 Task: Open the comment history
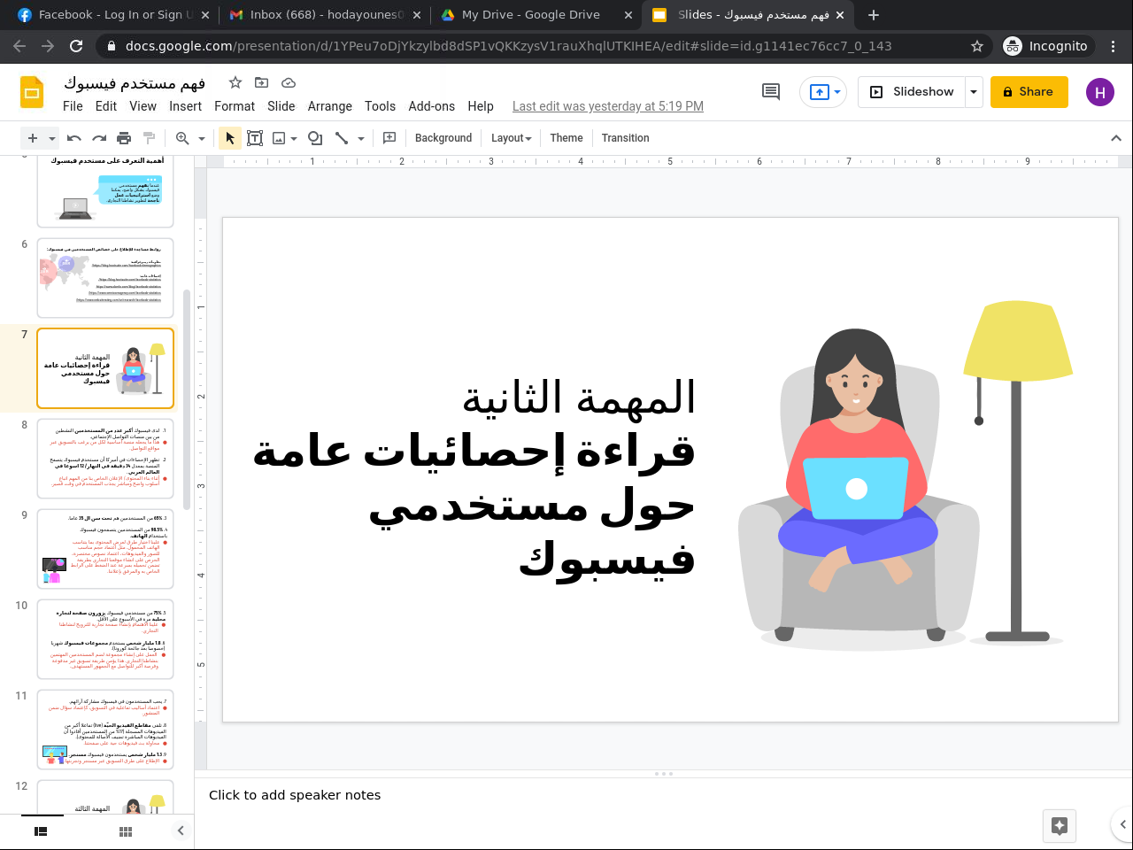click(x=771, y=92)
